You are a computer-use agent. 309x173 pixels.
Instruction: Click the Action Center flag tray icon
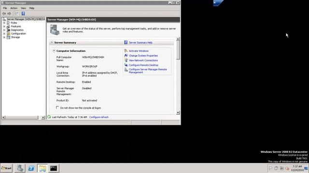pos(271,168)
